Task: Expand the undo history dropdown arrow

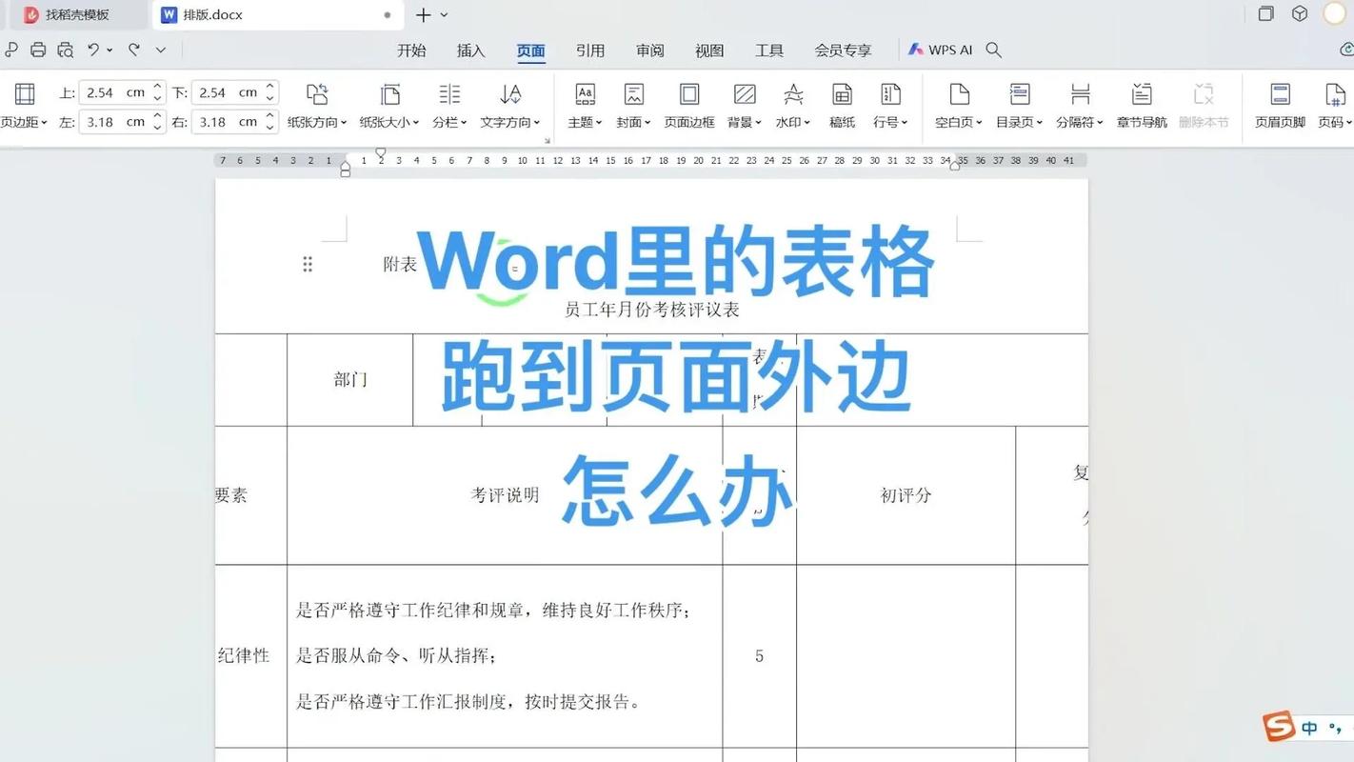Action: click(110, 50)
